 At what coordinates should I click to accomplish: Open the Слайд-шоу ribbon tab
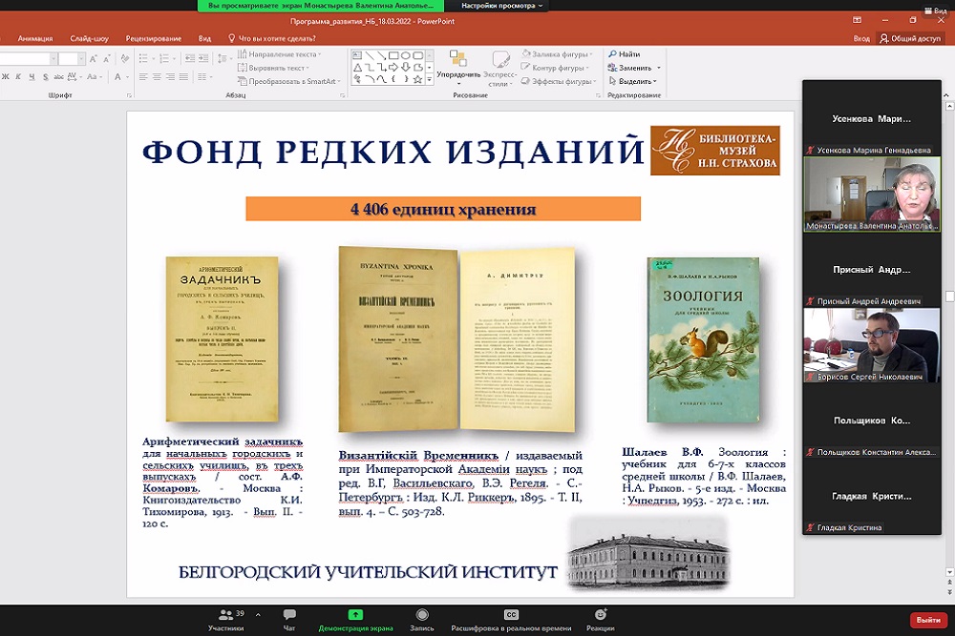click(x=89, y=38)
